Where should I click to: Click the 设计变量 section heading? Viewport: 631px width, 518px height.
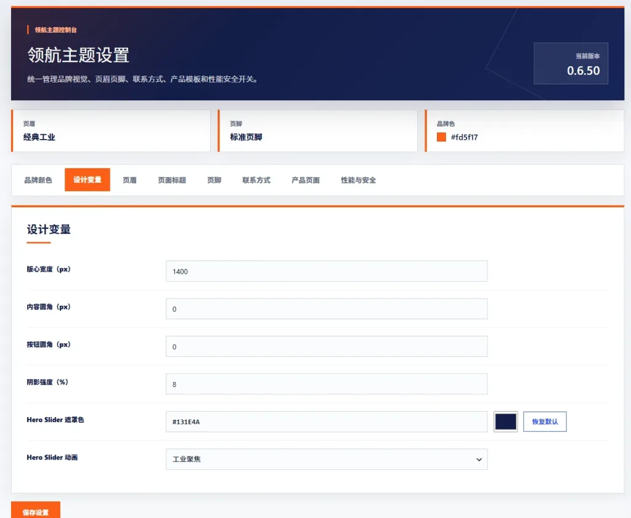[x=49, y=229]
